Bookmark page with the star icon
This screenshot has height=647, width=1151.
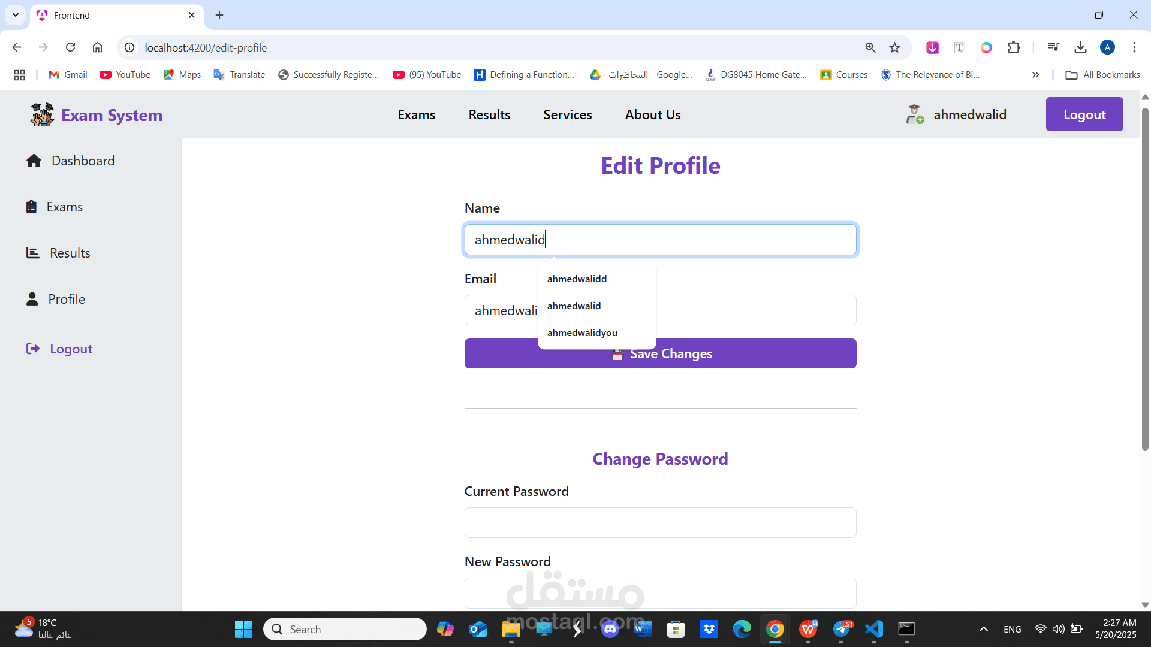point(894,47)
